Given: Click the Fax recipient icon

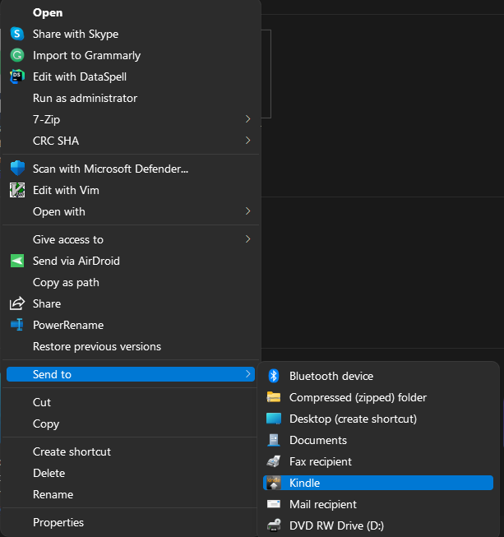Looking at the screenshot, I should (x=274, y=461).
